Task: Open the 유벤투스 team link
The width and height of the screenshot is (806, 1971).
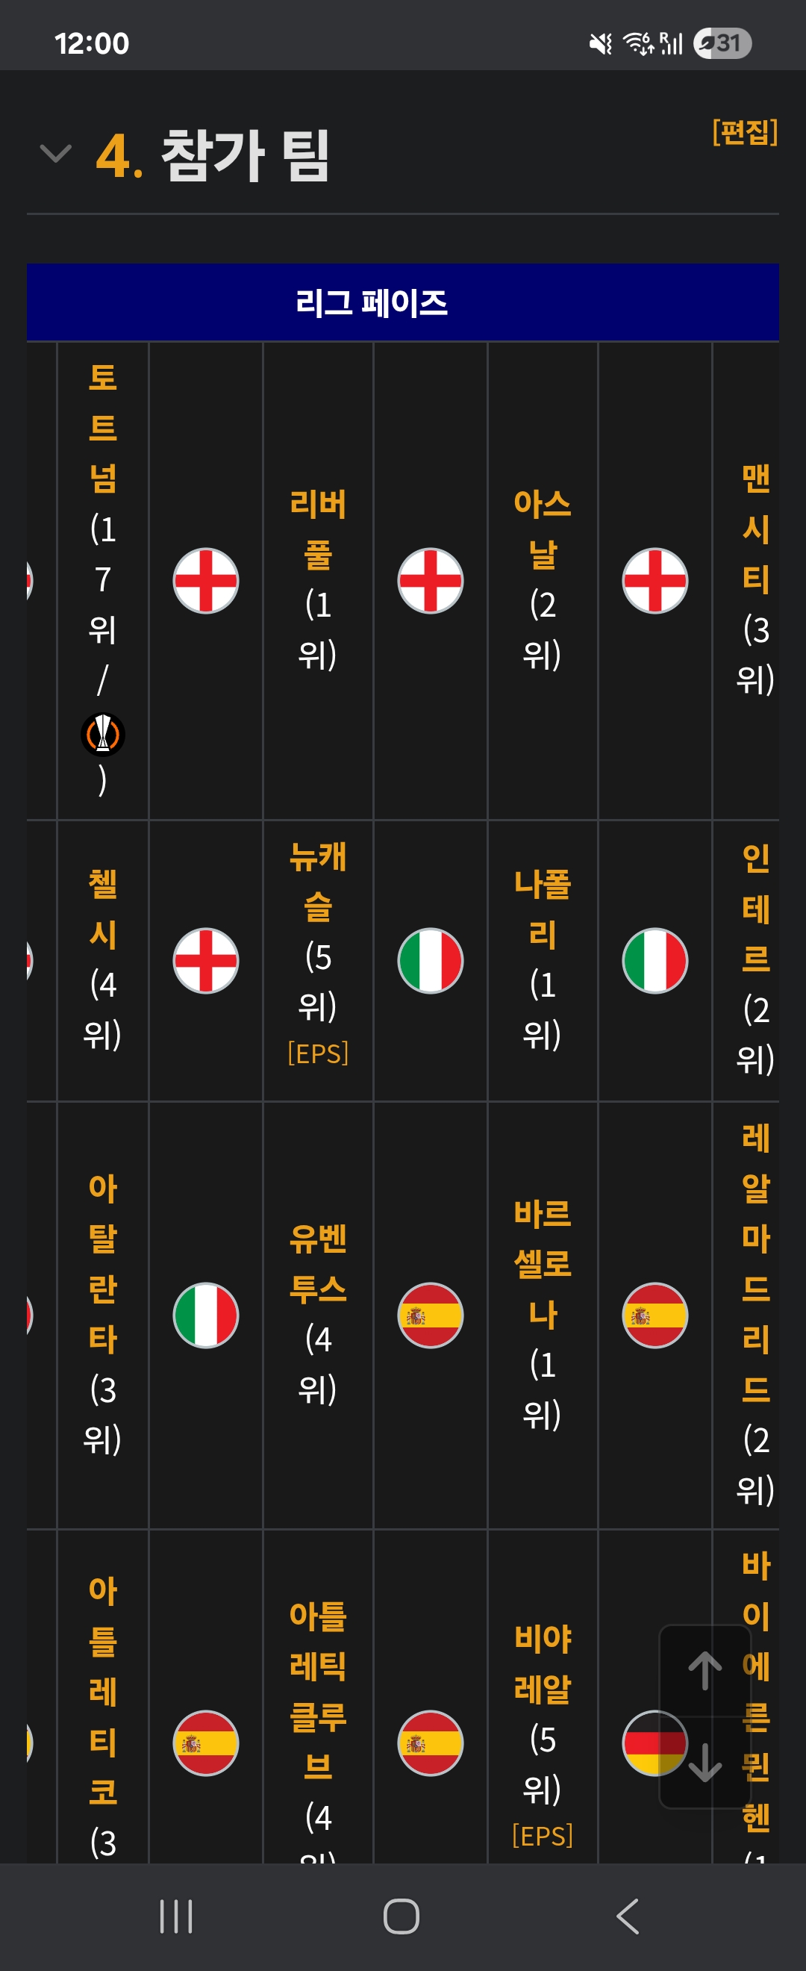Action: (318, 1263)
